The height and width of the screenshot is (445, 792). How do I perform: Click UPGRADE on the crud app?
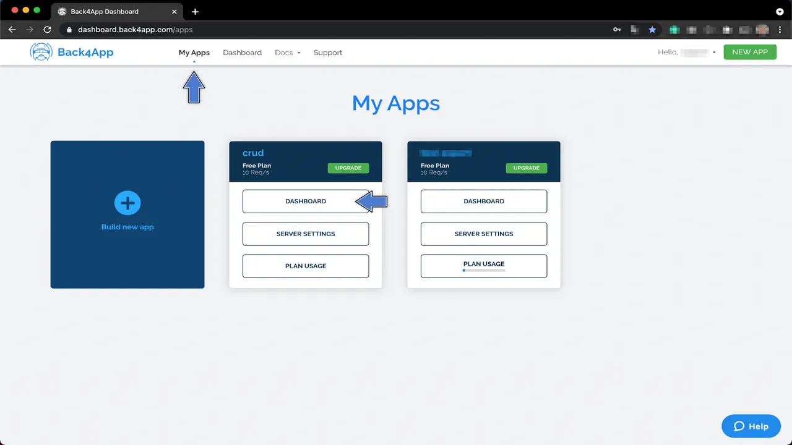click(348, 167)
